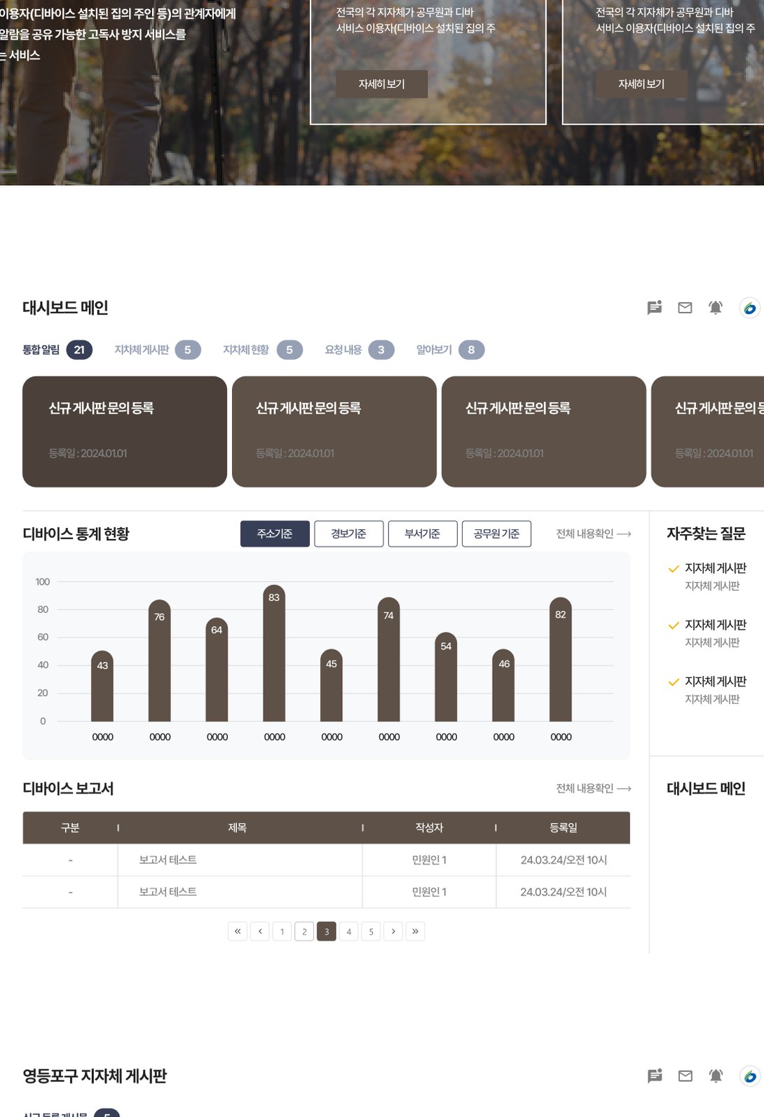
Task: Switch to the 지자체 현황 tab
Action: click(x=263, y=350)
